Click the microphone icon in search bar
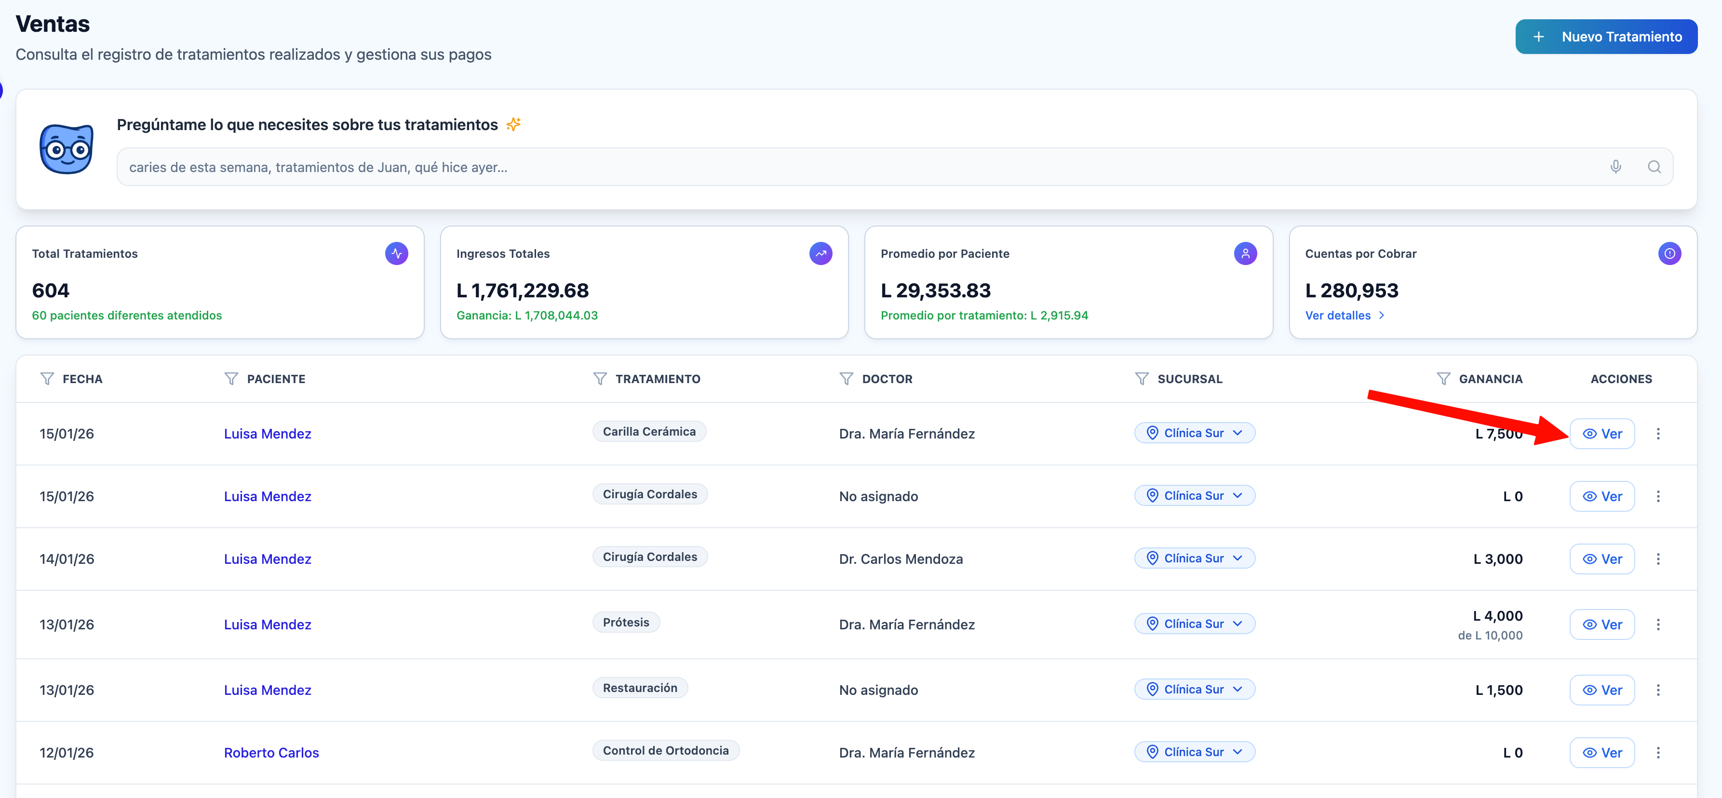Viewport: 1722px width, 798px height. (x=1615, y=167)
